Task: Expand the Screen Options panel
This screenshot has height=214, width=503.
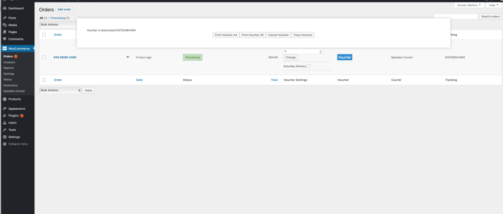Action: 469,5
